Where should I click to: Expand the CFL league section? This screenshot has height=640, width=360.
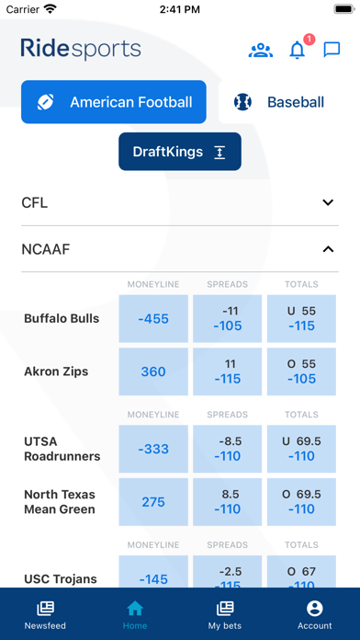click(x=180, y=202)
